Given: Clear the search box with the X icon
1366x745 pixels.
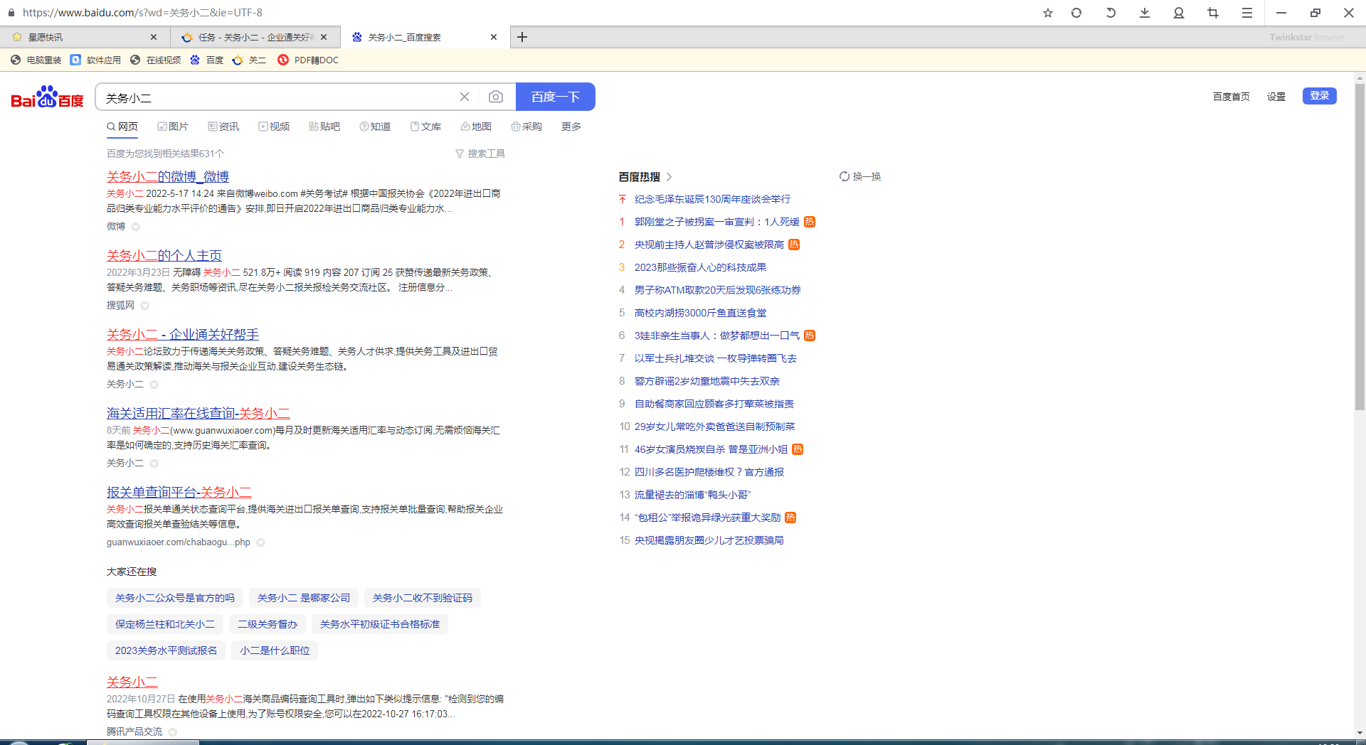Looking at the screenshot, I should [465, 97].
